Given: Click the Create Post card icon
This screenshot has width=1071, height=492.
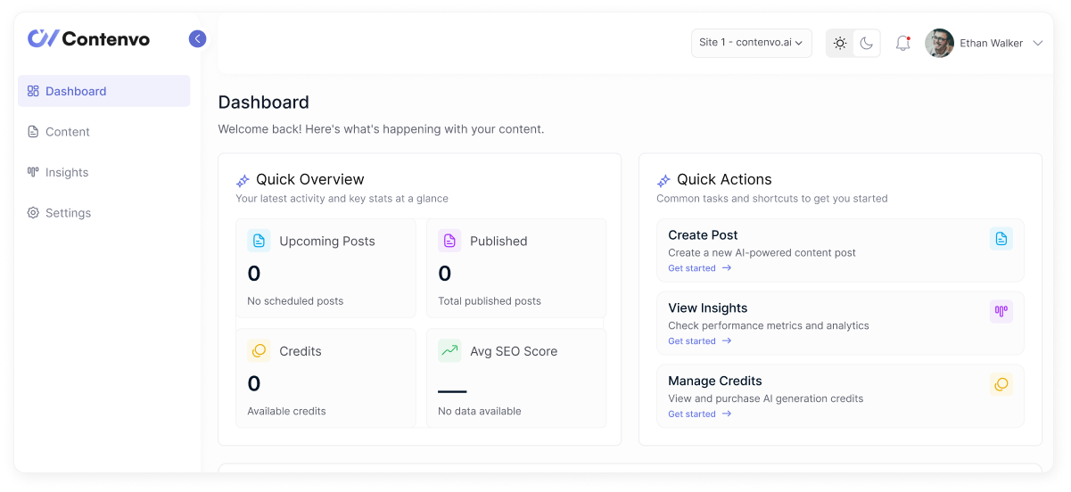Looking at the screenshot, I should click(x=1001, y=239).
